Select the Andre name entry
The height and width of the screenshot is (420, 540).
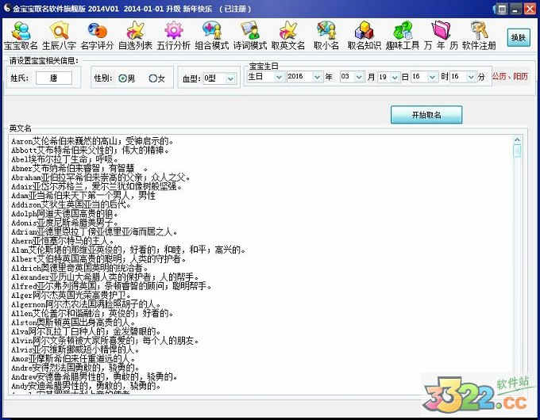coord(75,368)
